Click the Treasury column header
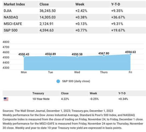Viewport: 146px width, 132px height. 38,93
